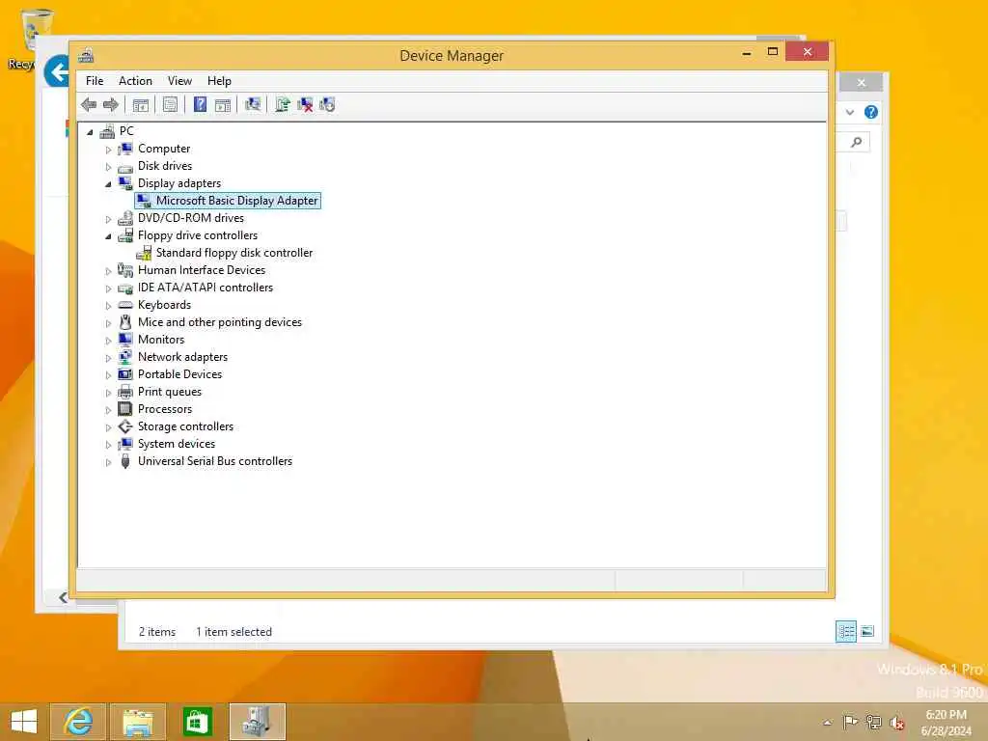Maximize the Device Manager window
This screenshot has height=741, width=988.
coord(773,52)
